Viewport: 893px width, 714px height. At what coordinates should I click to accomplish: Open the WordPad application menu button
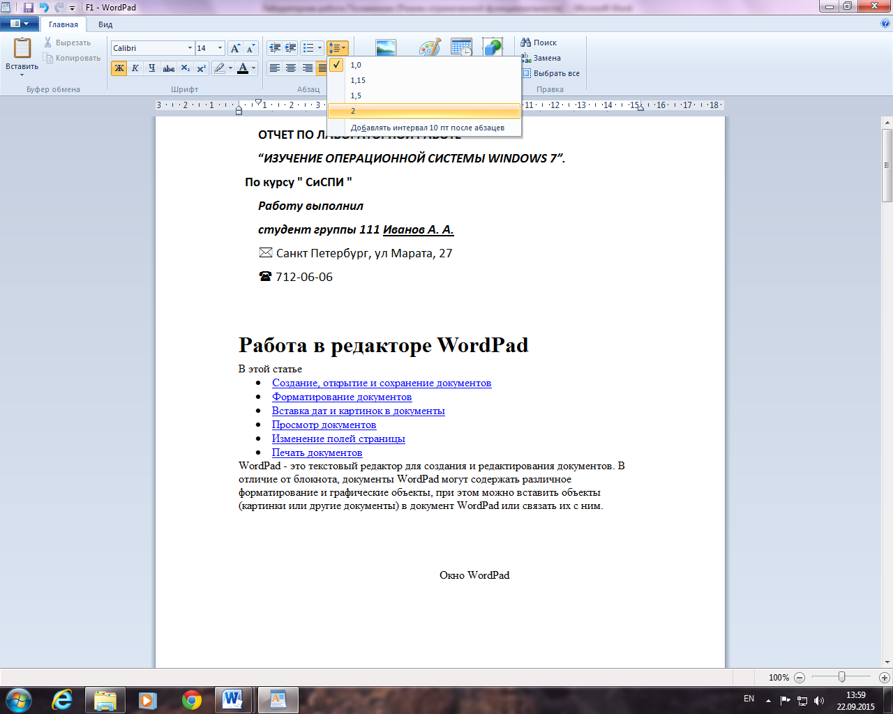tap(20, 24)
